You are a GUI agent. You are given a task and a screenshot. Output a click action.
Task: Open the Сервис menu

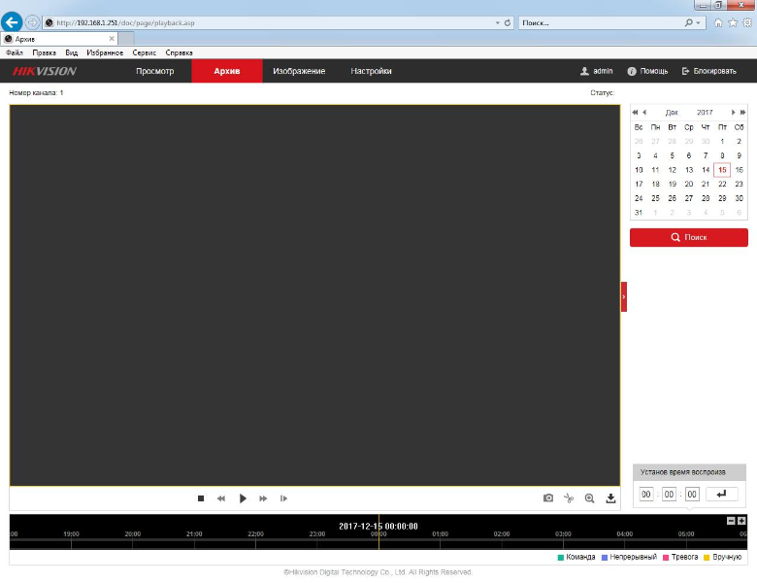[144, 52]
